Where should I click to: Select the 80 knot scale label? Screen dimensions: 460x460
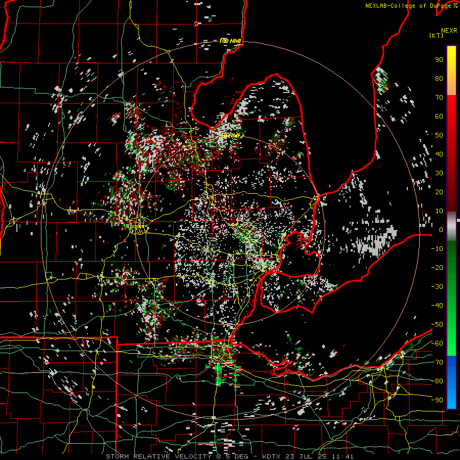[x=439, y=78]
